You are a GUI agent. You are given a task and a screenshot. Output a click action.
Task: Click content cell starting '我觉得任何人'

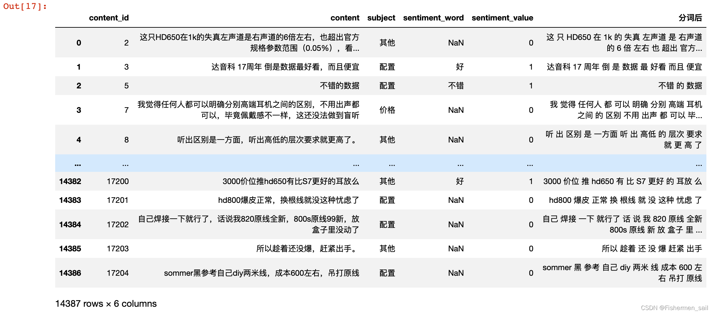(x=248, y=110)
